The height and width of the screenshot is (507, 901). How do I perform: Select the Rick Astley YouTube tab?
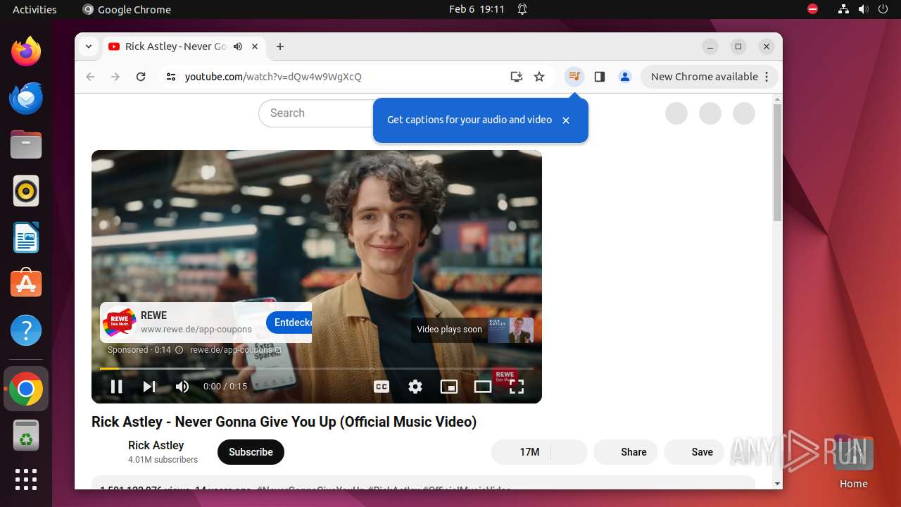pos(184,46)
